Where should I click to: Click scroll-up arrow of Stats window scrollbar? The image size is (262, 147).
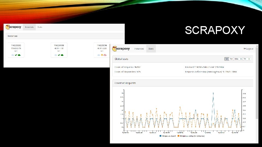point(257,46)
